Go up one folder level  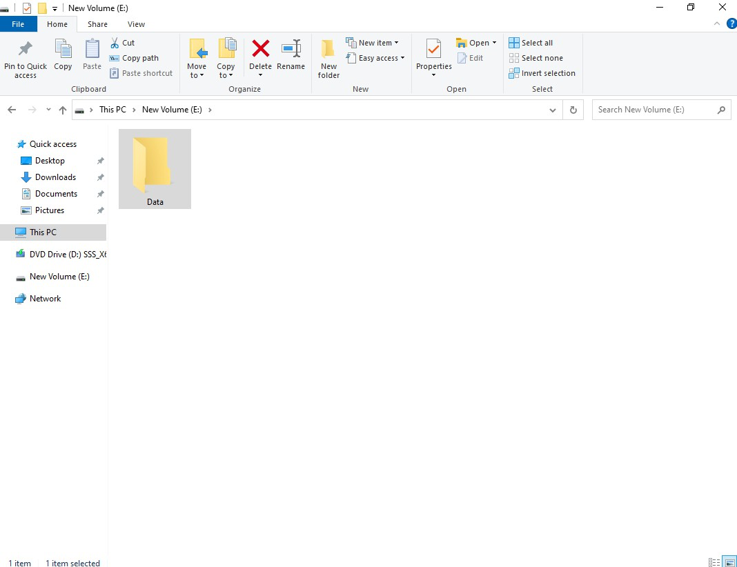(x=63, y=110)
